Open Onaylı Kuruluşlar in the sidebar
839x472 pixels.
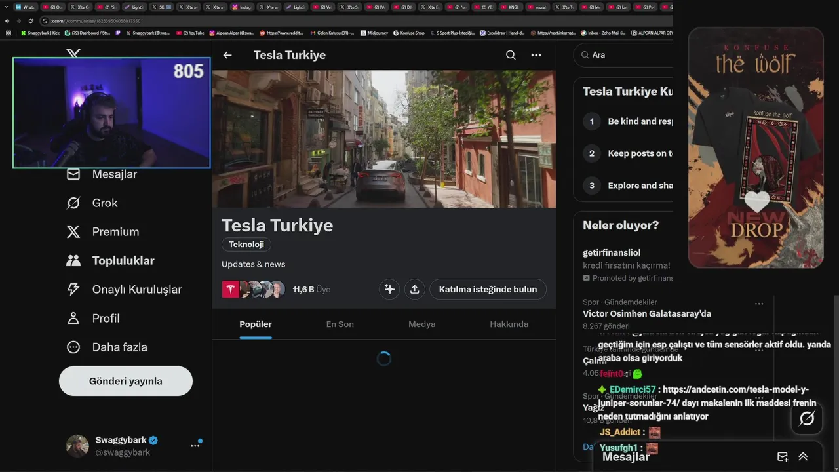coord(124,289)
